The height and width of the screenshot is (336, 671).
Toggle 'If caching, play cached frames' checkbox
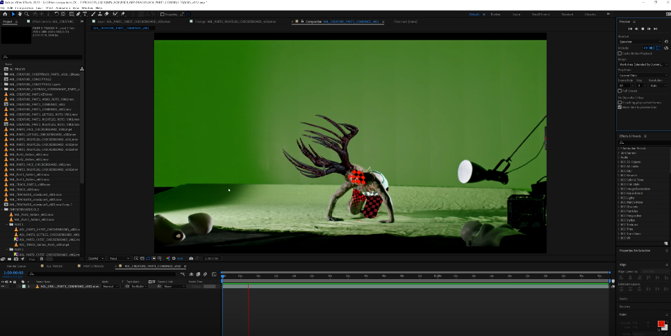click(x=620, y=103)
